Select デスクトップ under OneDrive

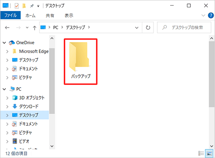(29, 60)
